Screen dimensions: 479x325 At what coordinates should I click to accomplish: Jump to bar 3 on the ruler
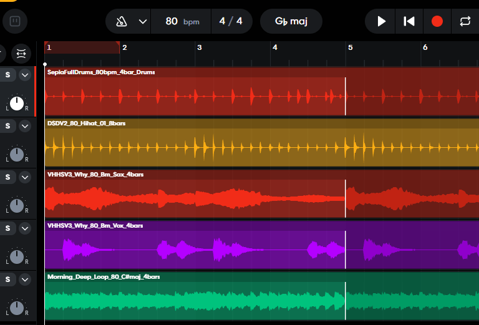coord(200,47)
